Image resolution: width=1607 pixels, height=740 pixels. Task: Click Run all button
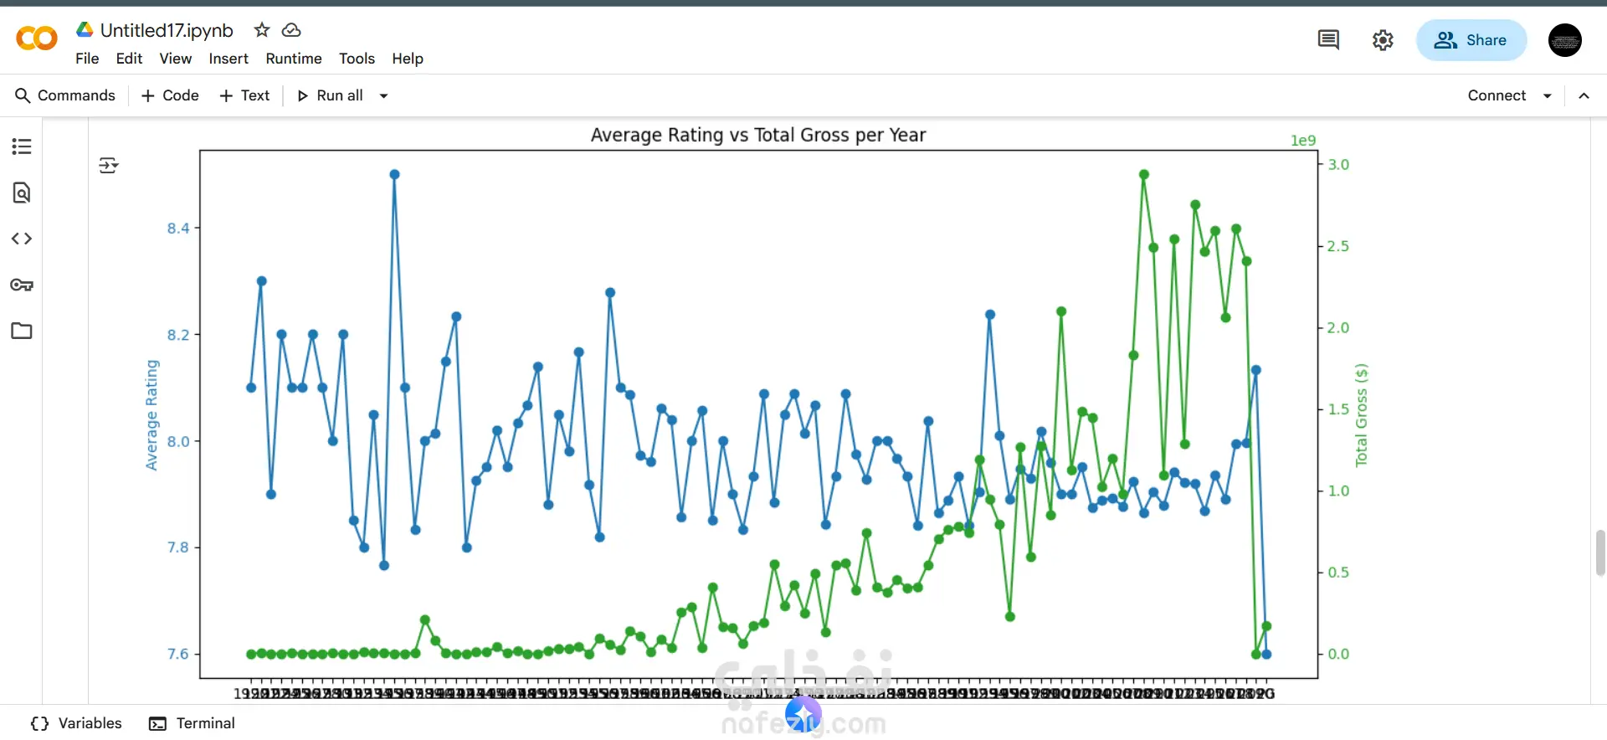[331, 95]
